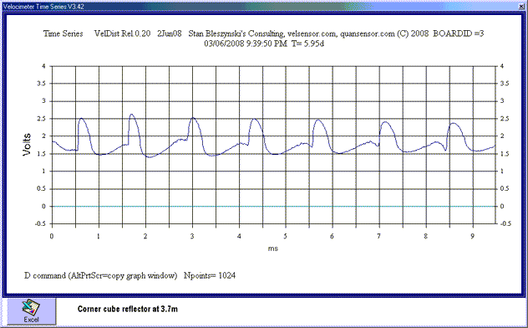
Task: Click the 'VelDist Rel 0.20' header text
Action: 122,33
